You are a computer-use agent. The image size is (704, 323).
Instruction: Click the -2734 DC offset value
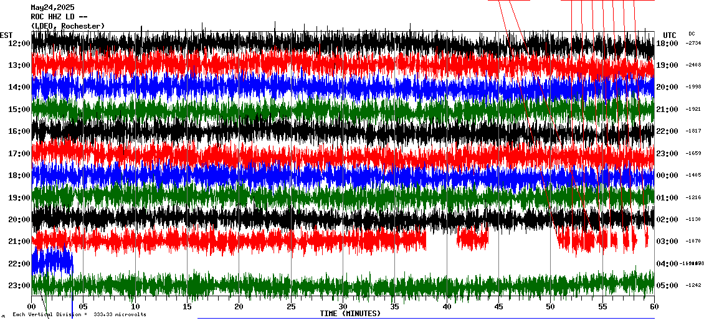pyautogui.click(x=693, y=44)
